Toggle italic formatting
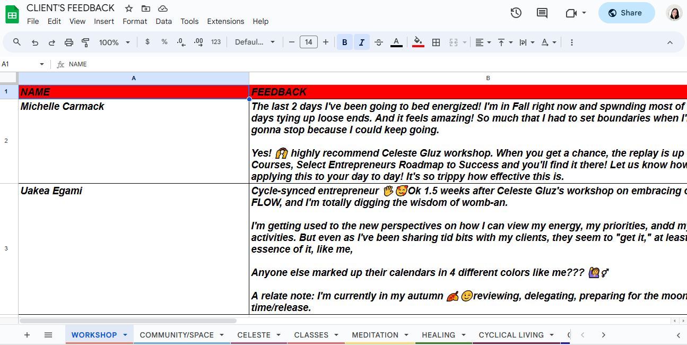The width and height of the screenshot is (687, 345). coord(362,42)
